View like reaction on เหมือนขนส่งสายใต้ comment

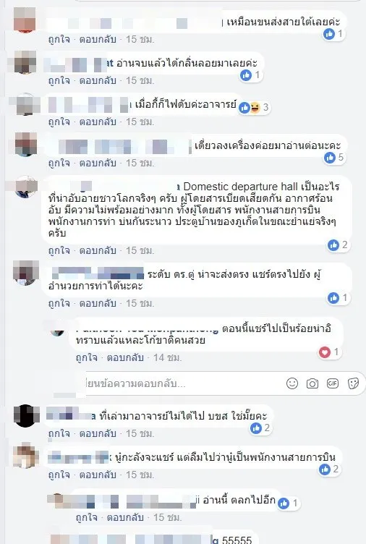333,34
